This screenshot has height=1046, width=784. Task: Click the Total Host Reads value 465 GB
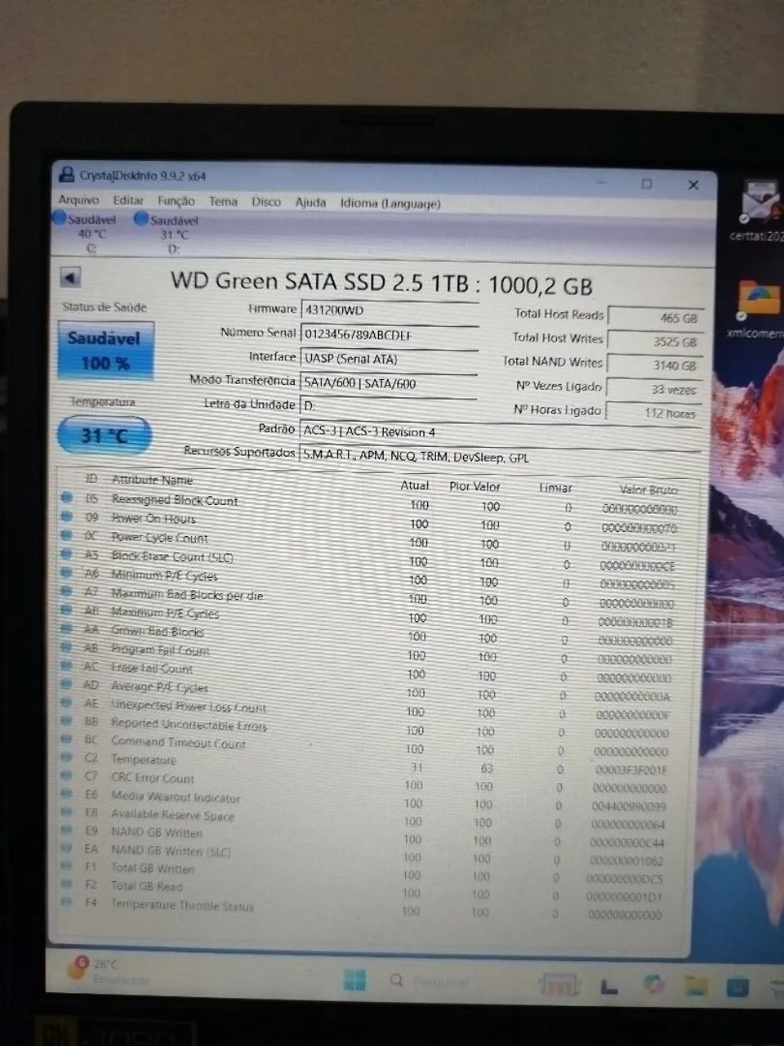point(655,318)
